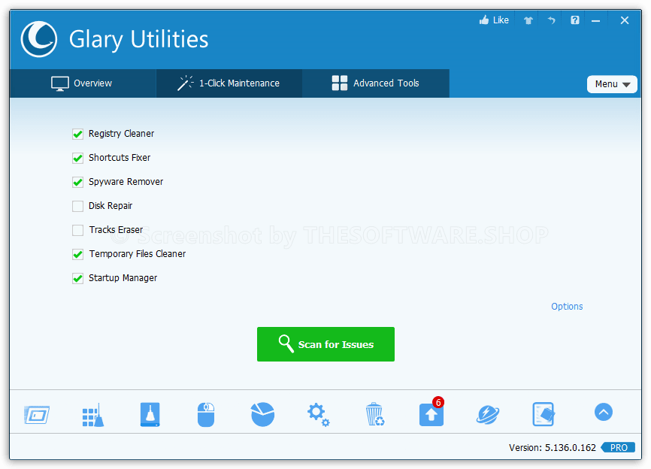
Task: Open the document-with-eraser icon in dock
Action: coord(544,414)
